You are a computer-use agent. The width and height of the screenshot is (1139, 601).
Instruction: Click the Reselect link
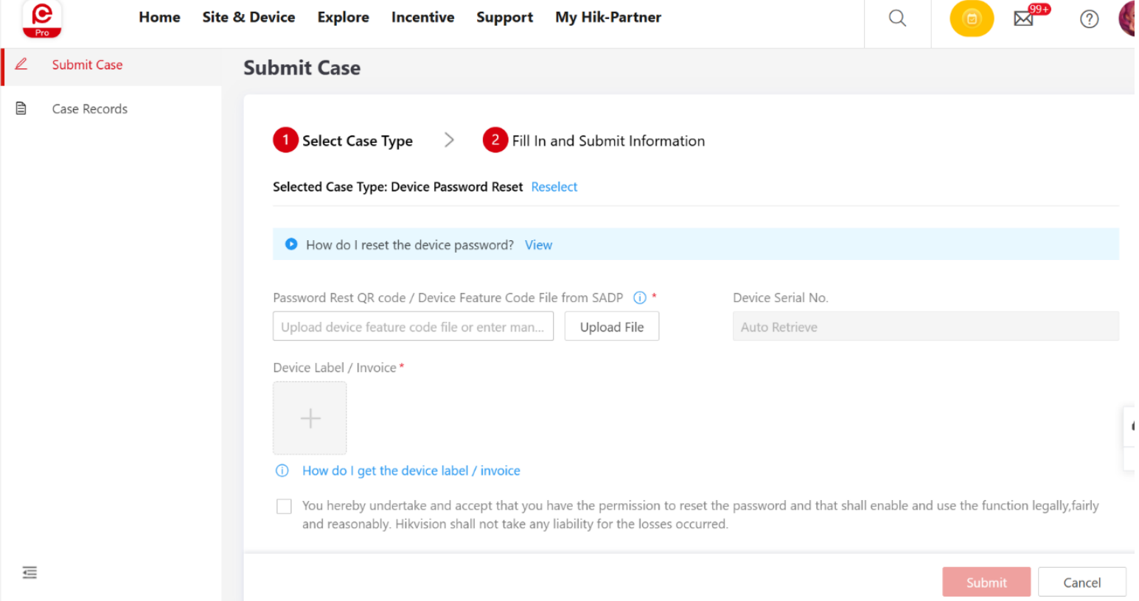tap(554, 187)
